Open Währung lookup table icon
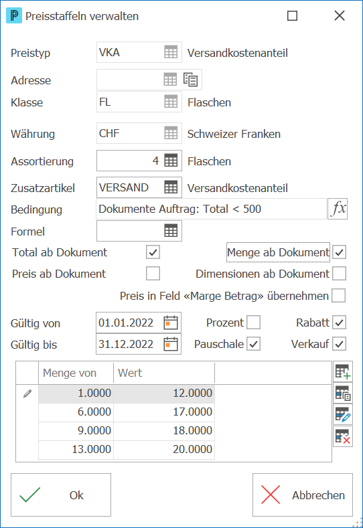This screenshot has height=528, width=363. click(171, 133)
